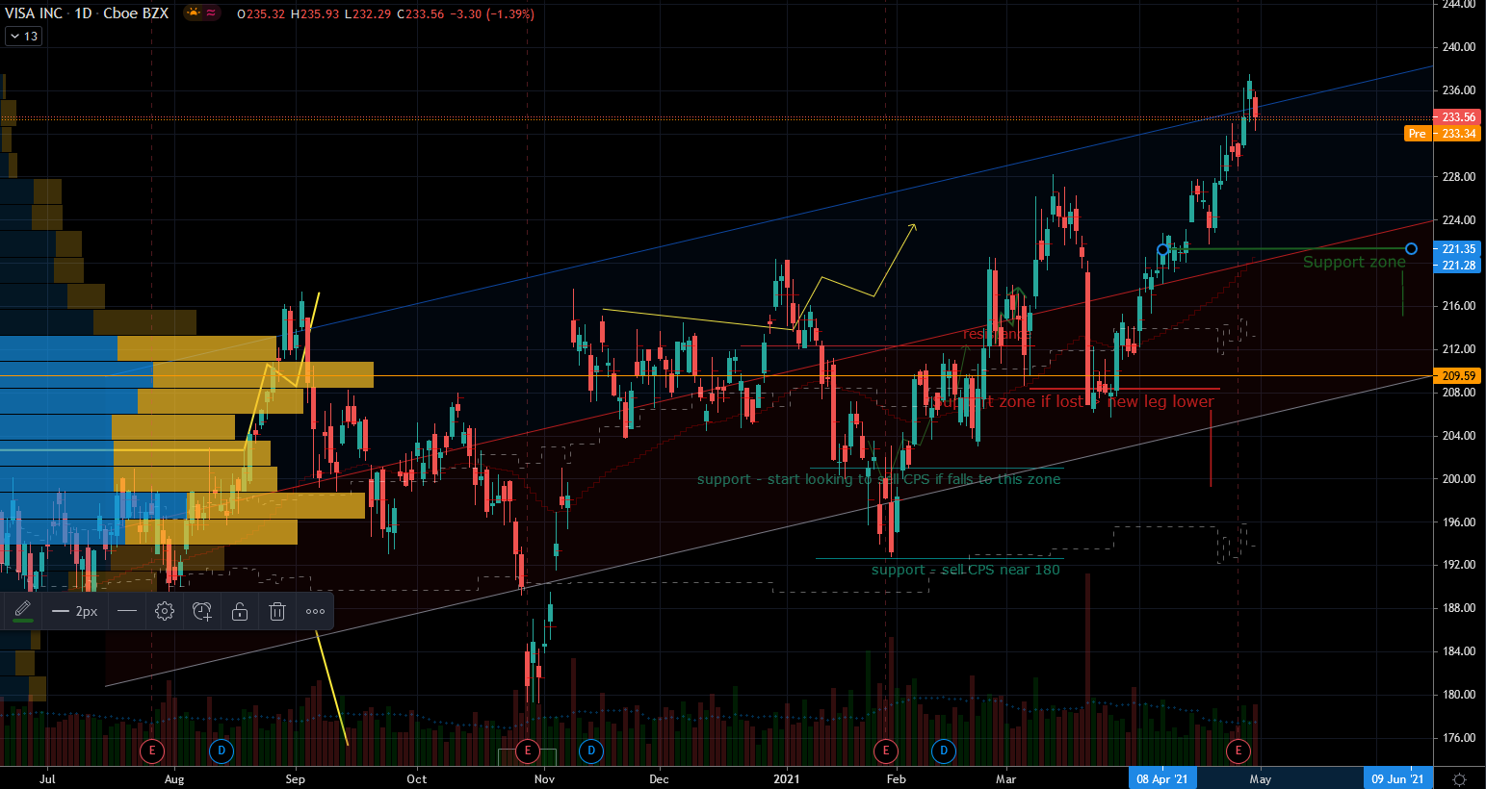Viewport: 1486px width, 789px height.
Task: Click the Pre 233.34 pre-market price label
Action: click(x=1443, y=134)
